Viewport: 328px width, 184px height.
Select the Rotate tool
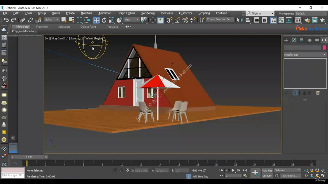(104, 20)
